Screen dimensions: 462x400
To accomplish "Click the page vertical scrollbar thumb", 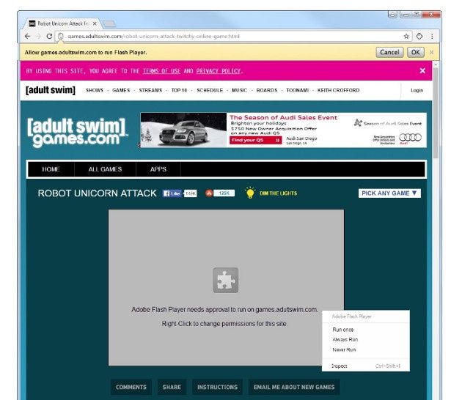I will click(436, 112).
